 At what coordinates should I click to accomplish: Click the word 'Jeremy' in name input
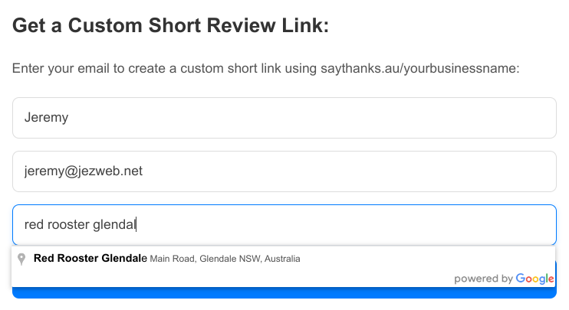47,118
